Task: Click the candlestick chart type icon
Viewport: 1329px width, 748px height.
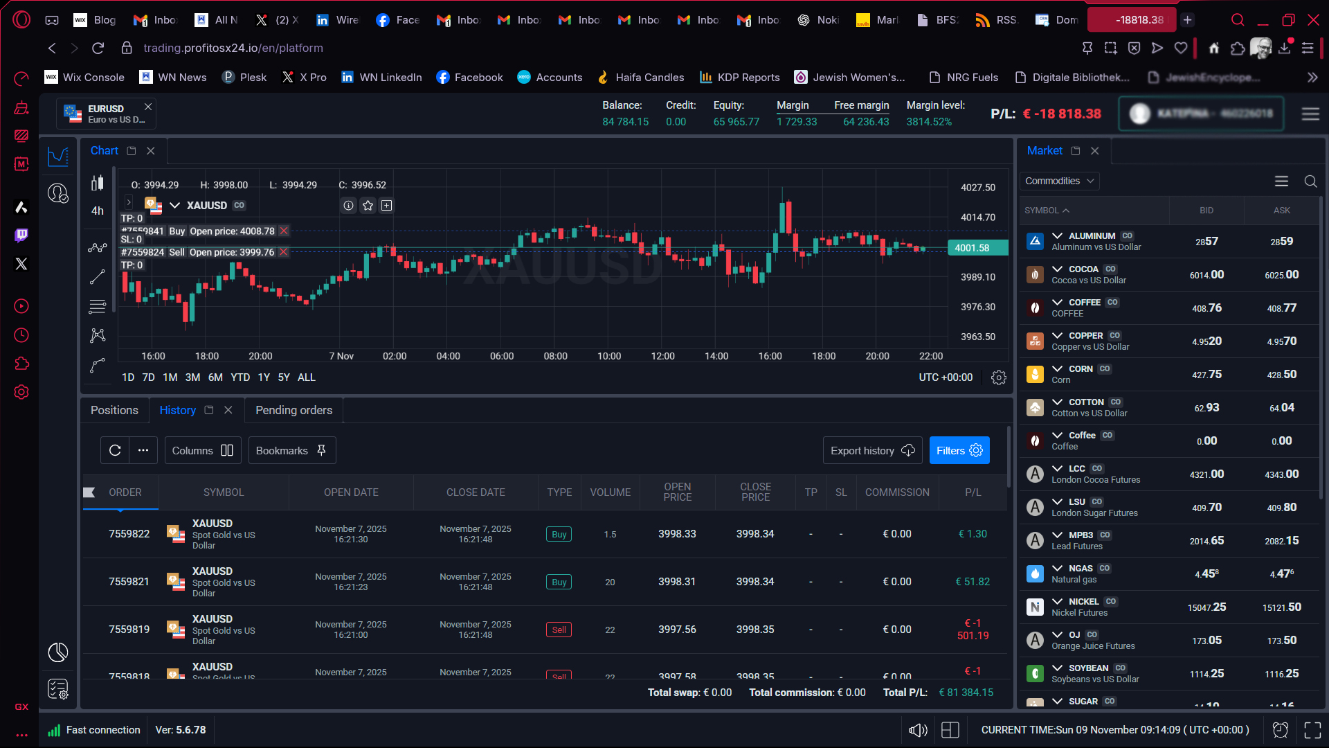Action: 98,183
